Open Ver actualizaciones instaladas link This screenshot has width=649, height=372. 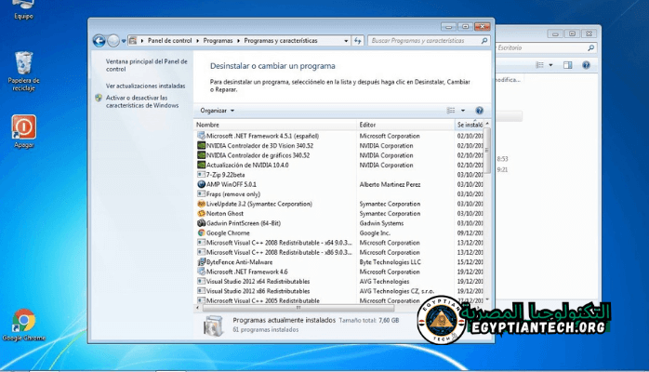pos(145,86)
